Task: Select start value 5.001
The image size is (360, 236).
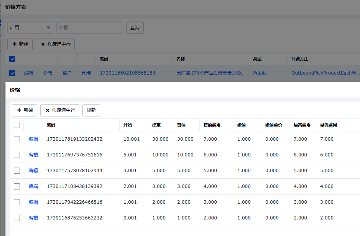Action: coord(130,155)
